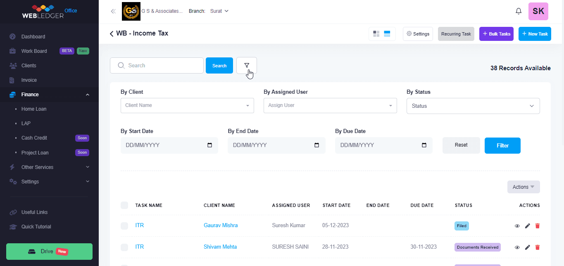Click the Search text input field
564x266 pixels.
tap(161, 65)
